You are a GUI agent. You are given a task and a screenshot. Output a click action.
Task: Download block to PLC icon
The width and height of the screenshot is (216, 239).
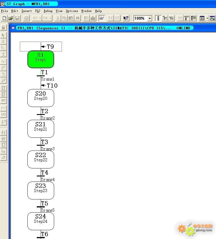[93, 18]
